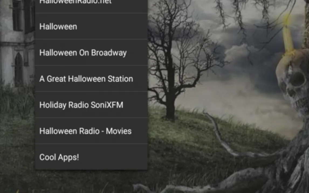This screenshot has width=309, height=193.
Task: Click the yellow candle wax body
Action: click(x=288, y=39)
